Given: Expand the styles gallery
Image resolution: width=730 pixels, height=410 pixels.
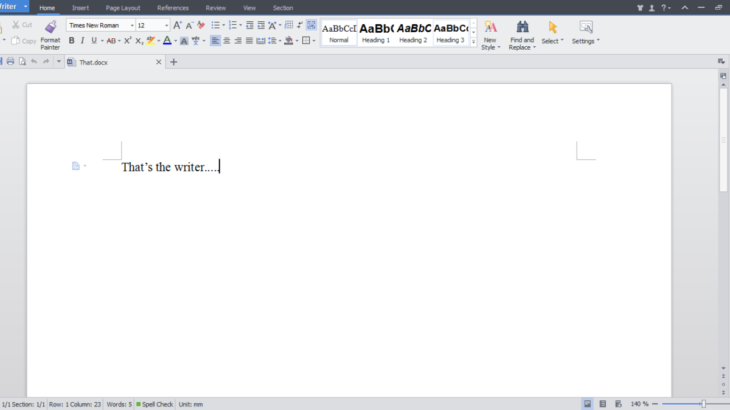Looking at the screenshot, I should click(474, 42).
